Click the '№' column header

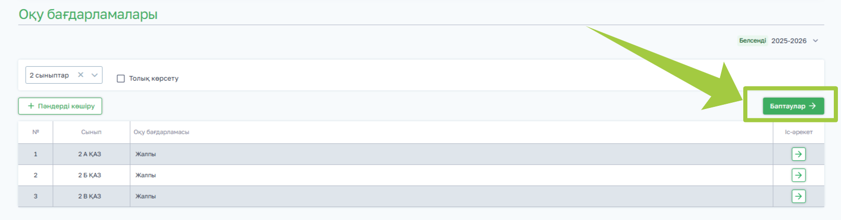point(35,132)
